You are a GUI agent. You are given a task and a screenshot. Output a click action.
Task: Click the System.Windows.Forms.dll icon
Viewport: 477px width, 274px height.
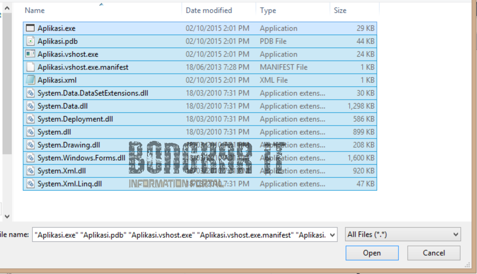pyautogui.click(x=30, y=158)
